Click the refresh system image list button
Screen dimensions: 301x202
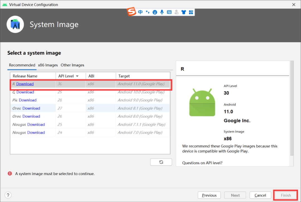click(161, 162)
